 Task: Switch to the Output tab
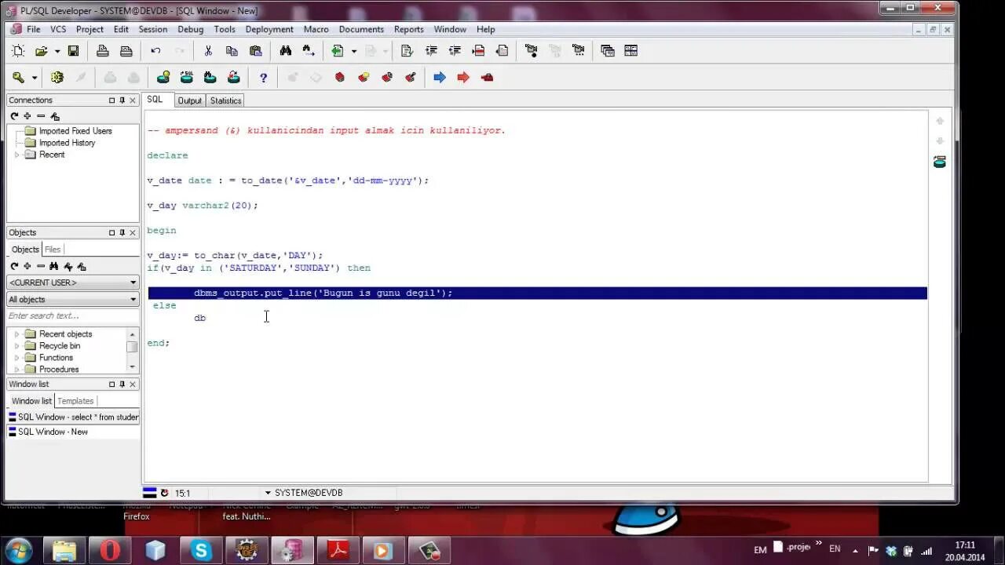tap(189, 100)
